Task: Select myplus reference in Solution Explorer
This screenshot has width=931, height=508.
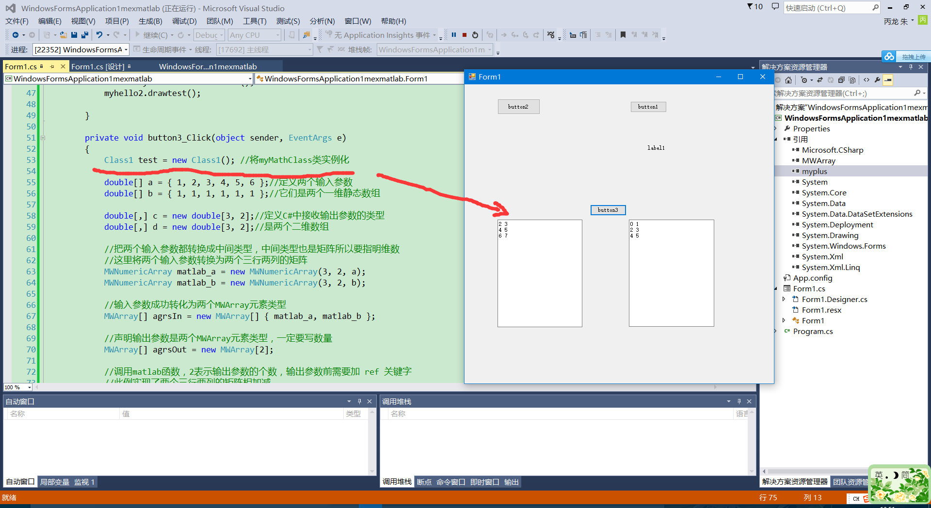Action: coord(814,171)
